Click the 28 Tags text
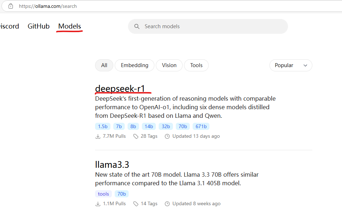Image resolution: width=342 pixels, height=212 pixels. tap(149, 136)
